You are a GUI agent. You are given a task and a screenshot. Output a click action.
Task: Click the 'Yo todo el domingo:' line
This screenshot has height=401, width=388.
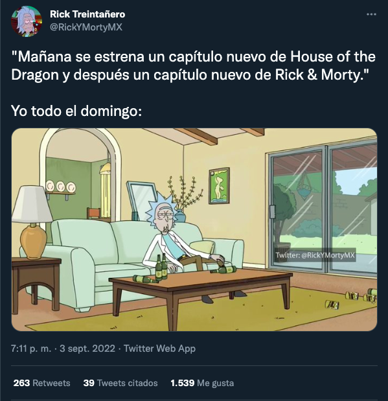coord(76,111)
